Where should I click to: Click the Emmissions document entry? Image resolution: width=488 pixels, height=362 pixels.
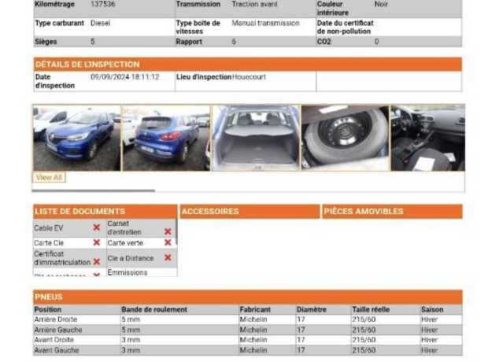128,272
